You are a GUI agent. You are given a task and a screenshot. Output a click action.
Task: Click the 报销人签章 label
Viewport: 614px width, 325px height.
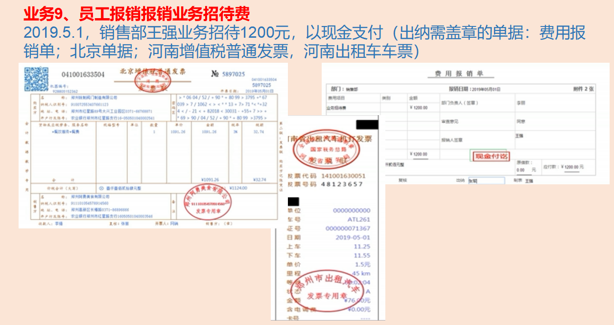click(451, 140)
